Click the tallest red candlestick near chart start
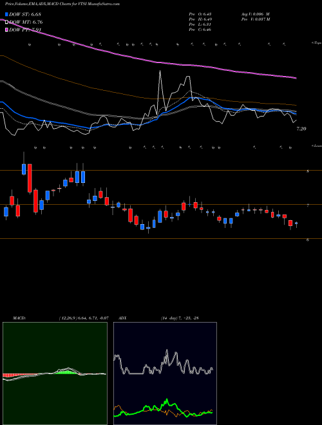 (x=30, y=178)
